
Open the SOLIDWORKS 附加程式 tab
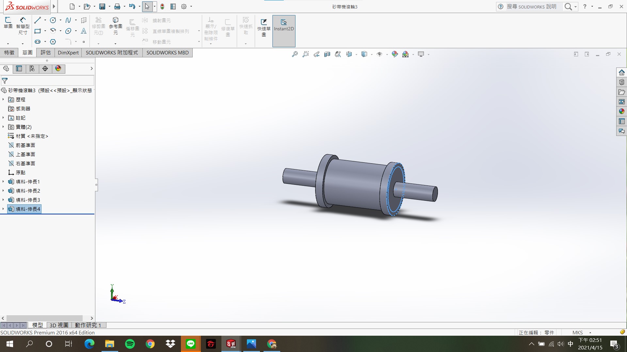(x=112, y=52)
